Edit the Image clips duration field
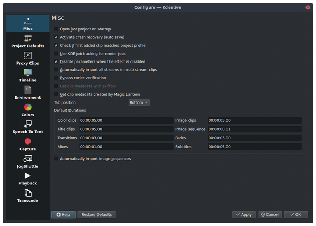The width and height of the screenshot is (316, 226). (254, 120)
